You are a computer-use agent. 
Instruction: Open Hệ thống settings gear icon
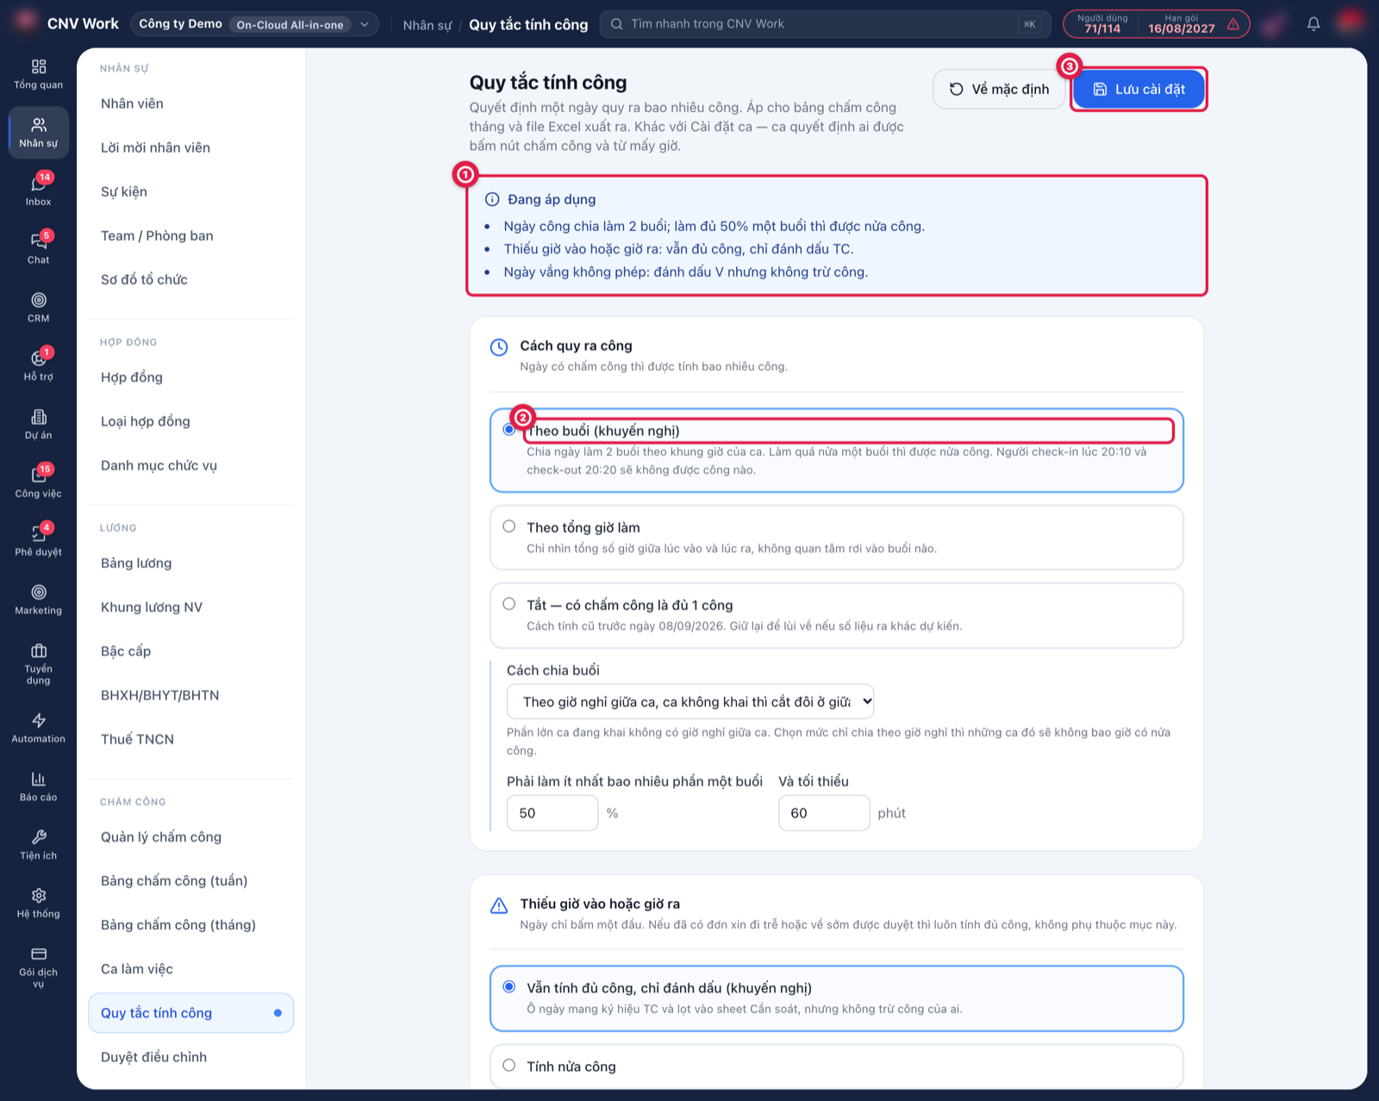38,903
